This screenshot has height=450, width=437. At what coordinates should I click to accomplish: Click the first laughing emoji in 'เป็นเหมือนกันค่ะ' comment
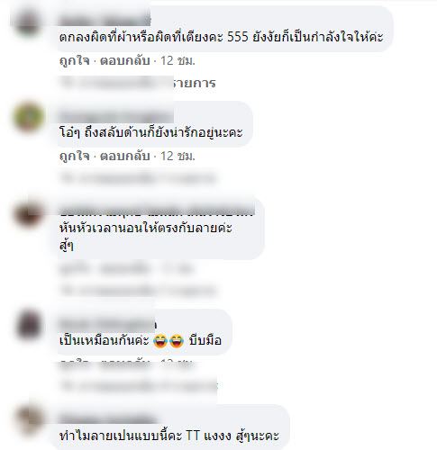click(x=160, y=340)
